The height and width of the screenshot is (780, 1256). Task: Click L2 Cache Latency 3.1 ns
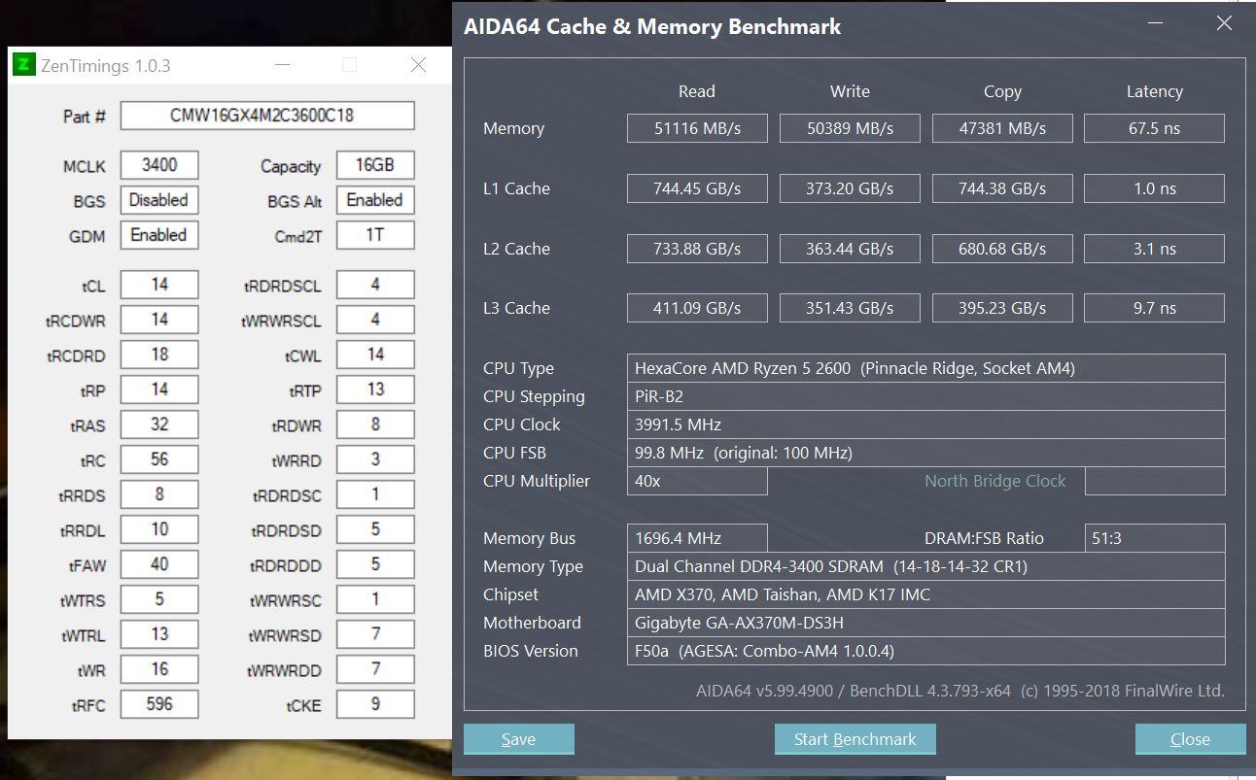[x=1154, y=249]
